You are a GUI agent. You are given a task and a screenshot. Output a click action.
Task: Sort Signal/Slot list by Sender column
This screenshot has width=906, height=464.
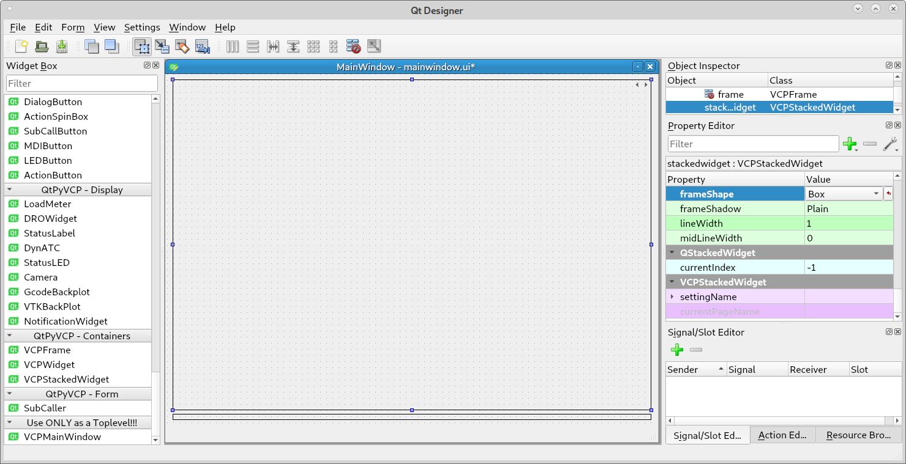point(696,369)
